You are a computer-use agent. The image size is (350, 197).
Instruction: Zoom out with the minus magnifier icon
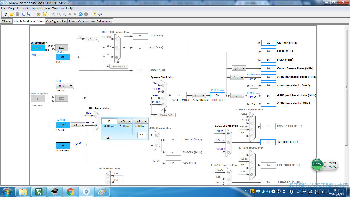coord(64,14)
